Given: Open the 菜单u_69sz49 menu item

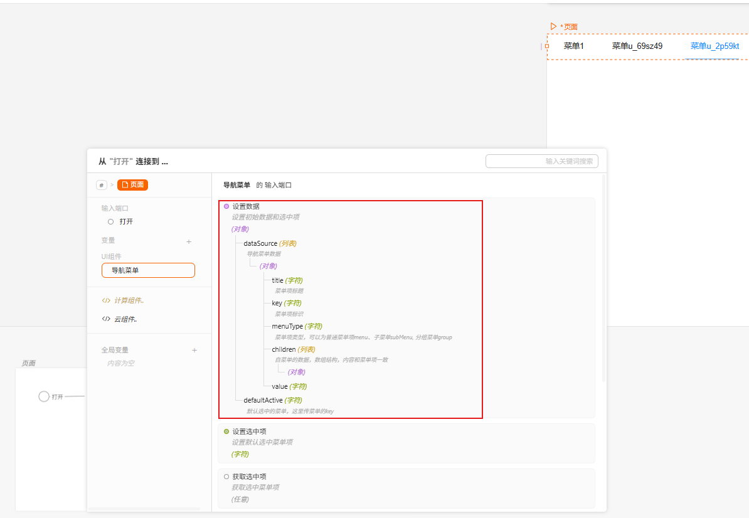Looking at the screenshot, I should pyautogui.click(x=637, y=46).
